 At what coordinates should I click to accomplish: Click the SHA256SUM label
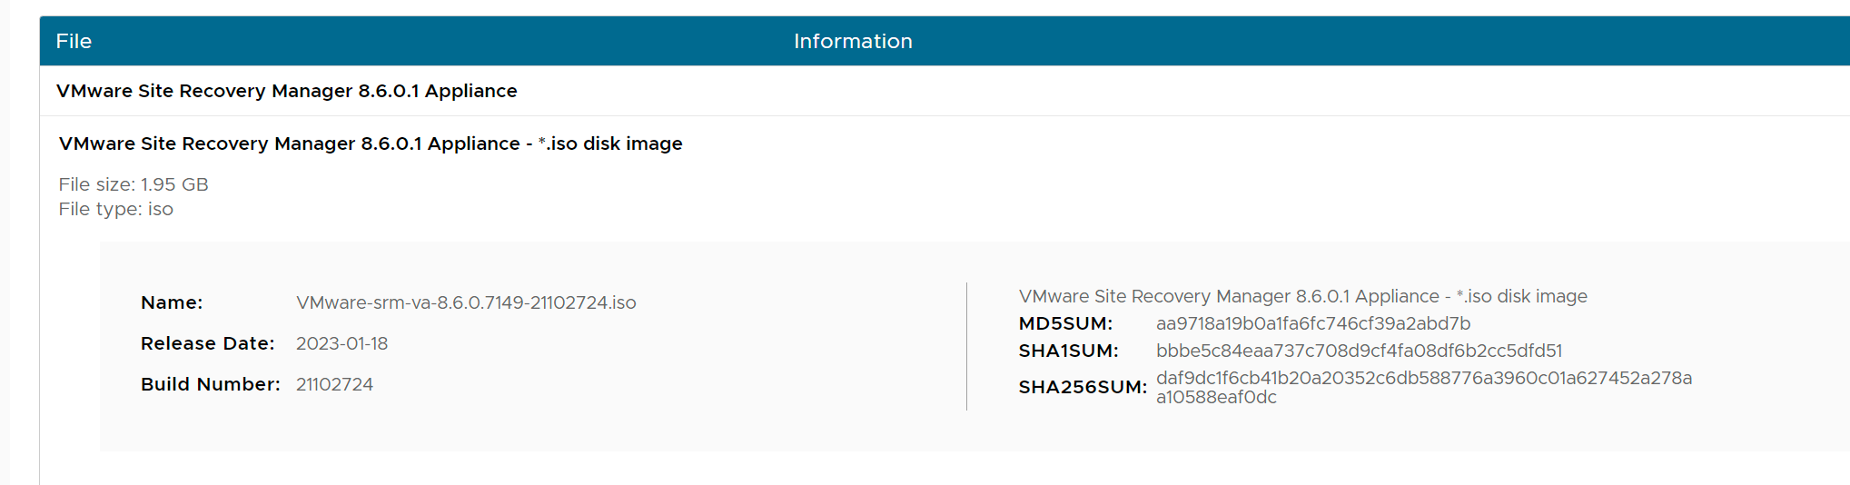[x=1083, y=387]
